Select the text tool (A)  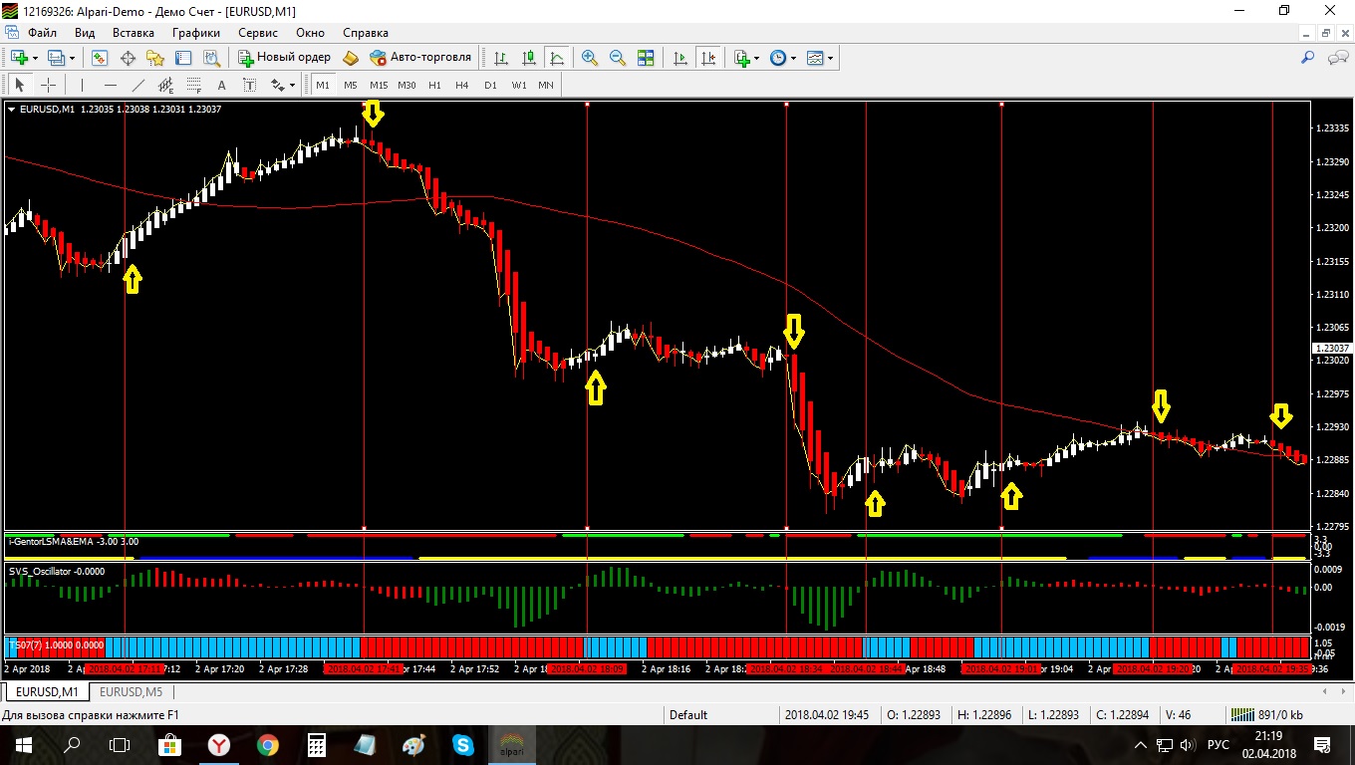[x=222, y=85]
